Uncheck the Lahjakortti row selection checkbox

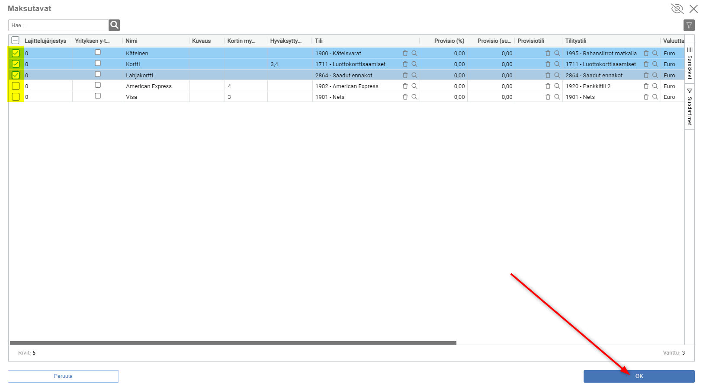click(x=16, y=75)
